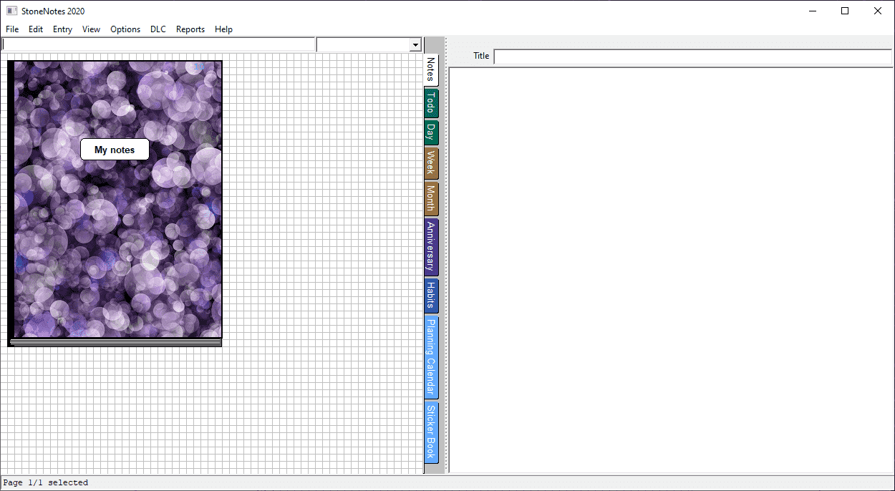The width and height of the screenshot is (895, 491).
Task: Open the DLC menu
Action: (158, 29)
